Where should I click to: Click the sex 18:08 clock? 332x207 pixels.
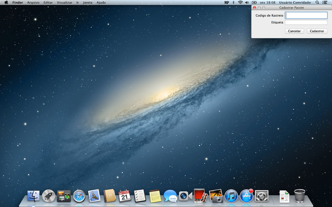(268, 2)
